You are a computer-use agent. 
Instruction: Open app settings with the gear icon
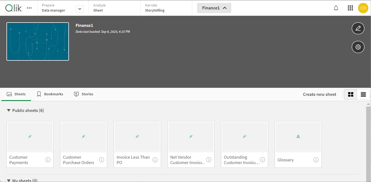(358, 47)
